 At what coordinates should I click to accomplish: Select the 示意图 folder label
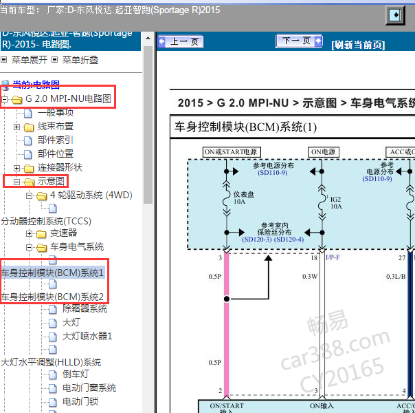tap(51, 181)
